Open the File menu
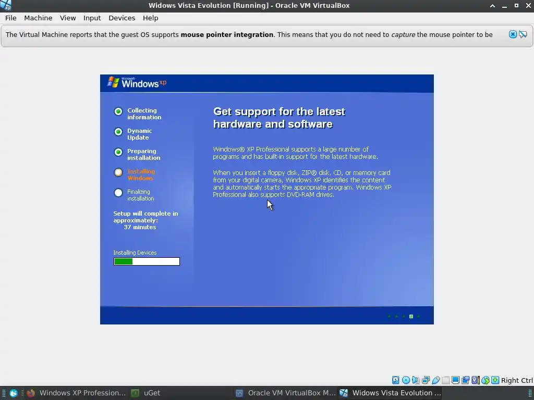The image size is (534, 400). tap(11, 18)
